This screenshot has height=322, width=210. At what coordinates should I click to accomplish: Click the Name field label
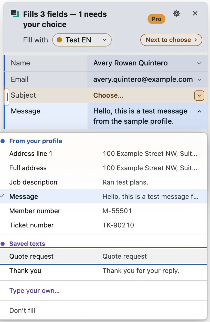20,63
